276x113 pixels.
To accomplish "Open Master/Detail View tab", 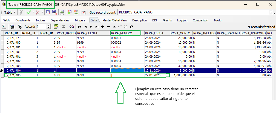I will [x=114, y=20].
